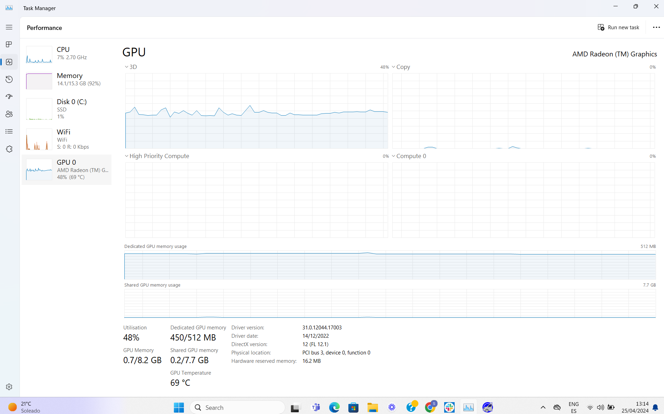This screenshot has width=664, height=414.
Task: Open the Windows Start button
Action: (x=179, y=407)
